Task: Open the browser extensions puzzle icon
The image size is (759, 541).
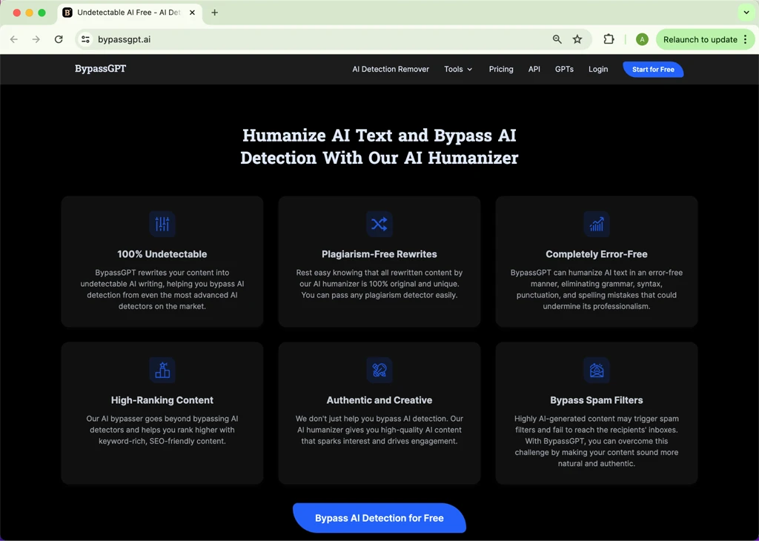Action: pos(609,39)
